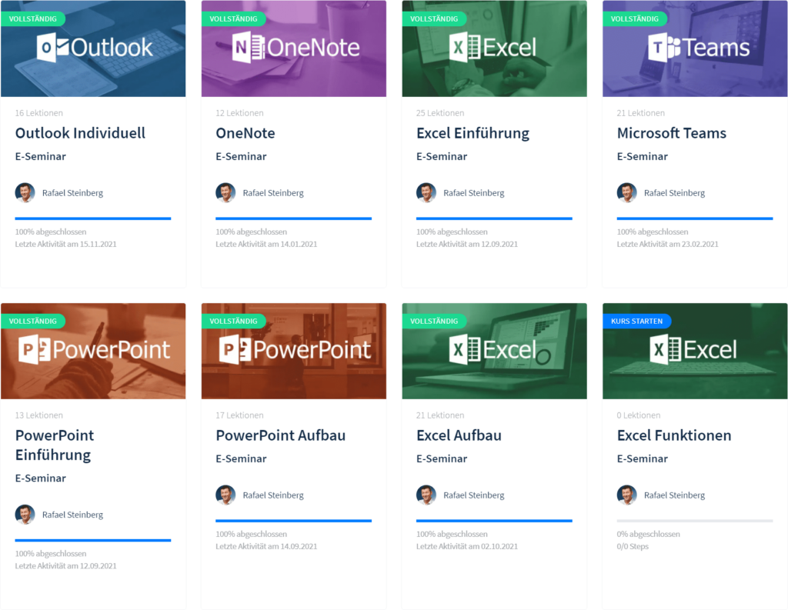Click progress bar on Outlook Individuell card
The width and height of the screenshot is (788, 610).
[x=93, y=218]
